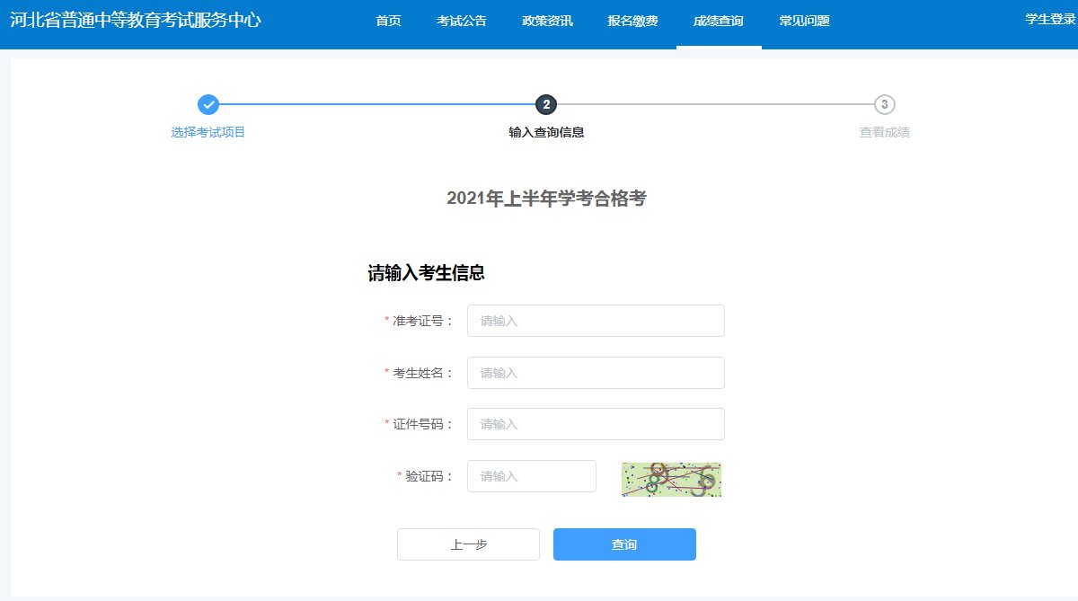Focus the 准考证号 input field
Image resolution: width=1078 pixels, height=601 pixels.
[x=596, y=321]
